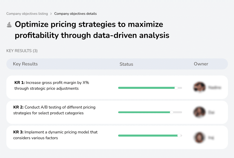Click the KR 3 green progress bar
Image resolution: width=234 pixels, height=158 pixels.
coord(147,135)
